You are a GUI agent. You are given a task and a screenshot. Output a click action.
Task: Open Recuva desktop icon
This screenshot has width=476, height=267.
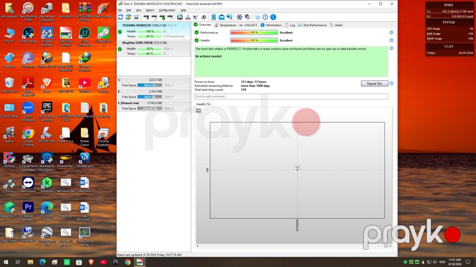pyautogui.click(x=104, y=85)
